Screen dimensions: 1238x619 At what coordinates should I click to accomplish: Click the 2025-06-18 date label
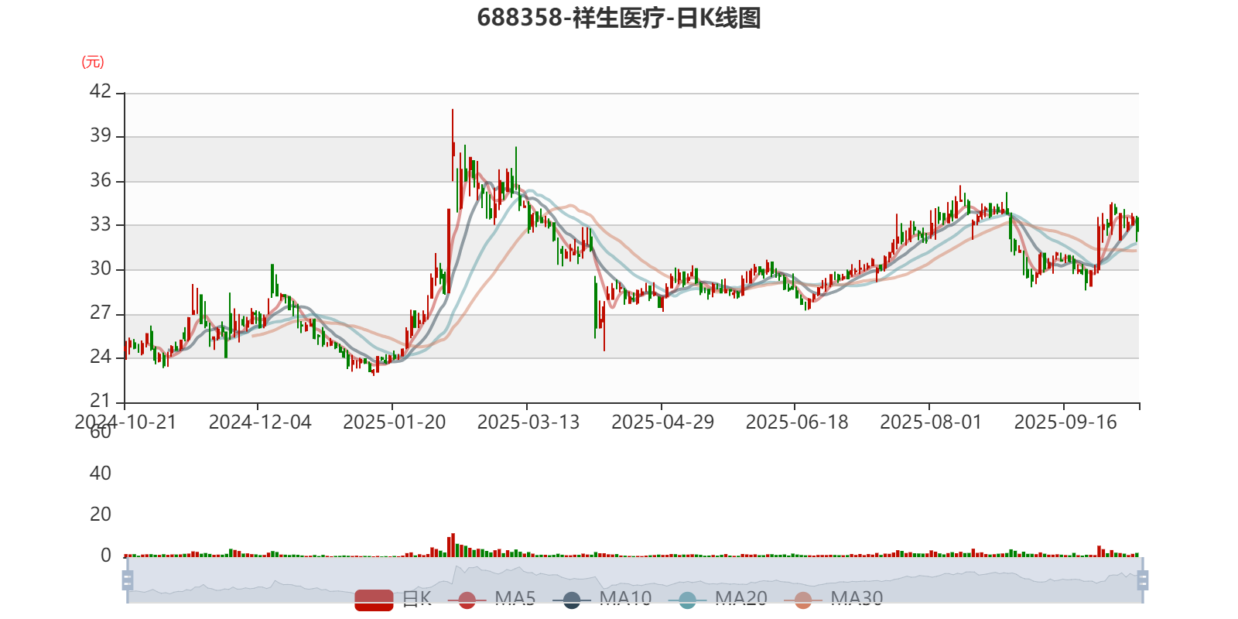coord(797,422)
